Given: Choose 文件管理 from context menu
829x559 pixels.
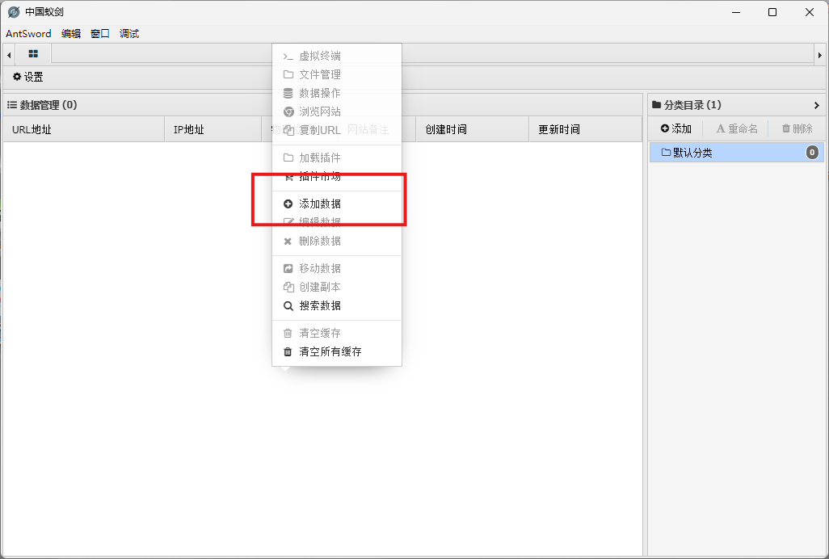Looking at the screenshot, I should point(337,74).
